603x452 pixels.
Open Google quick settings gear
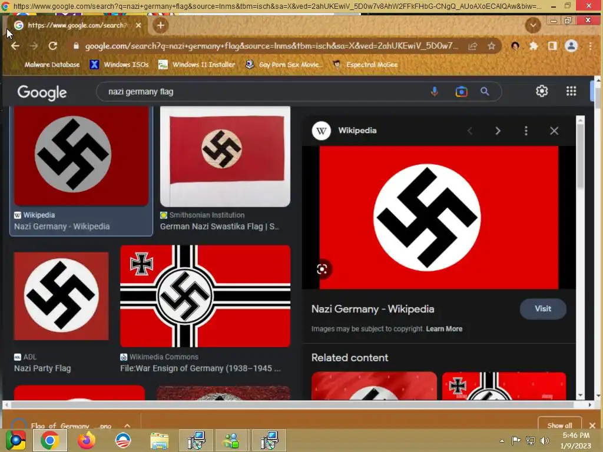[542, 91]
